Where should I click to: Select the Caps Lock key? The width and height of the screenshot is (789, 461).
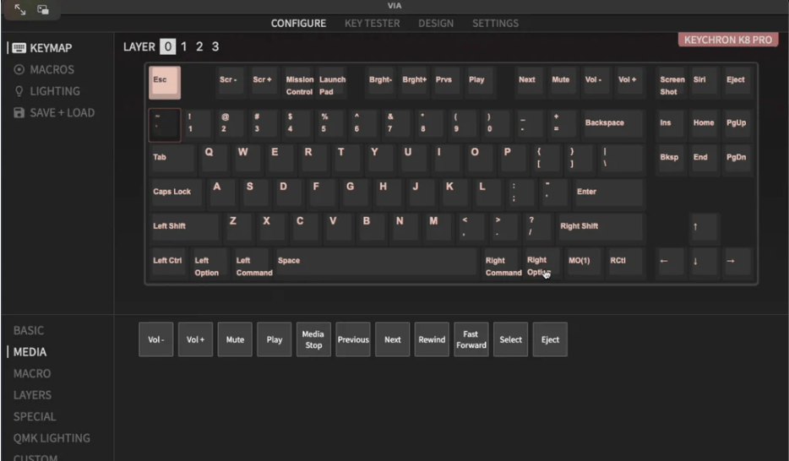pos(176,193)
